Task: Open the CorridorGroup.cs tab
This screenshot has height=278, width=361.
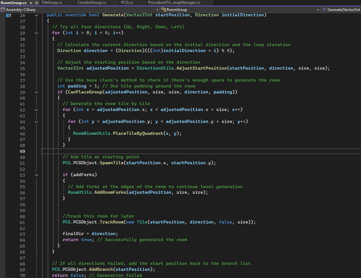Action: tap(91, 3)
